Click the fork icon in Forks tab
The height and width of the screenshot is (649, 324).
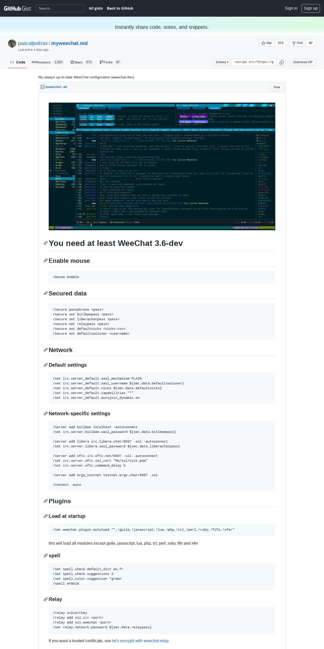coord(101,62)
